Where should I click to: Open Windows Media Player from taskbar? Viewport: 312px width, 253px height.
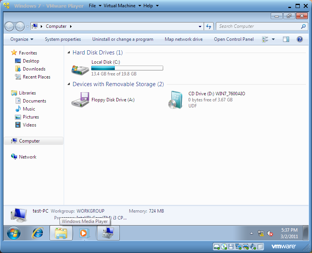84,233
